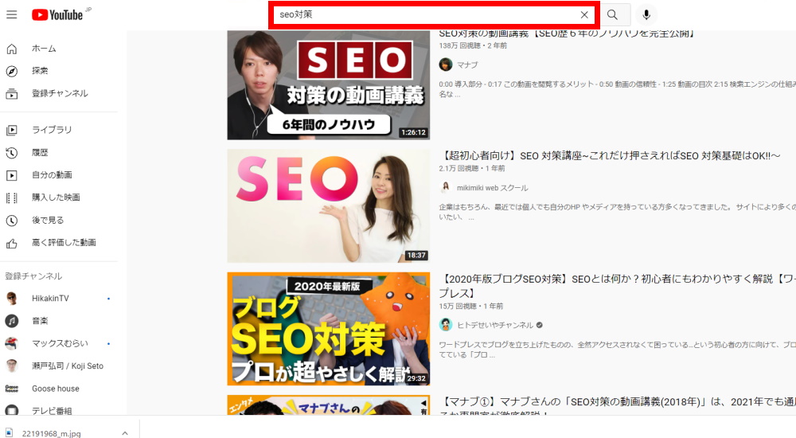
Task: Open 瀬戸弘司 / Koji Seto channel
Action: 68,366
